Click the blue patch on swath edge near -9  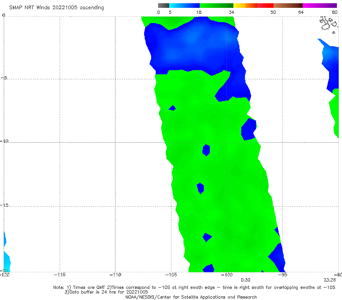pyautogui.click(x=249, y=129)
